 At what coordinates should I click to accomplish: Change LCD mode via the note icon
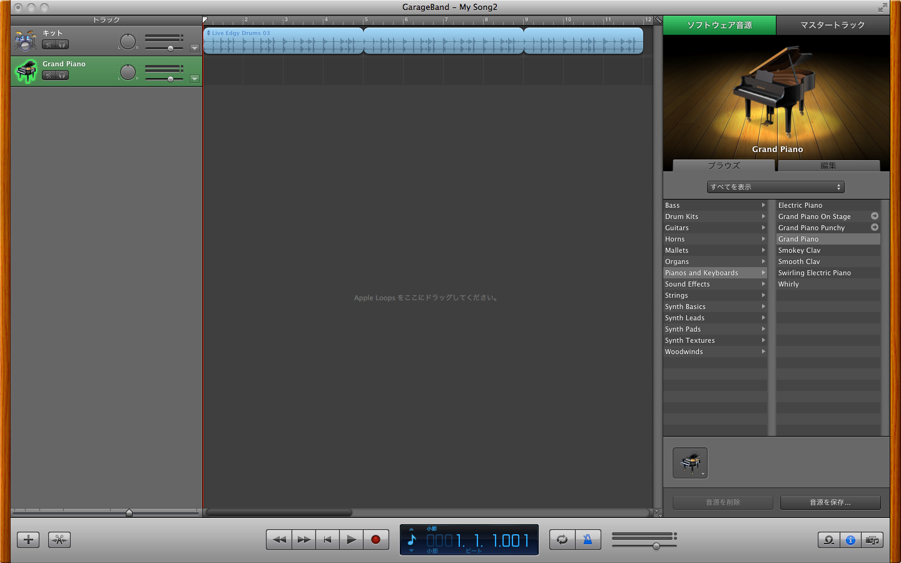(412, 539)
